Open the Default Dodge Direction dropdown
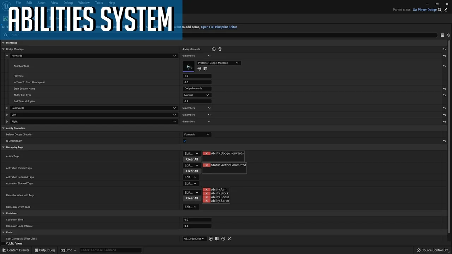This screenshot has height=254, width=452. point(196,134)
